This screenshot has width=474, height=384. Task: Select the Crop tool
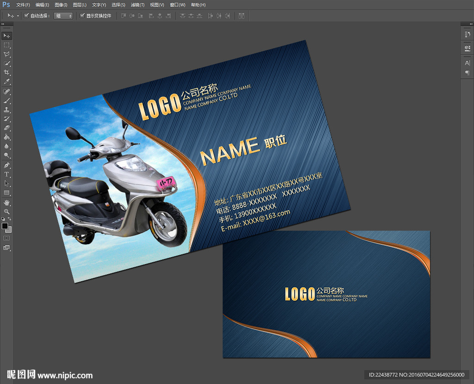point(6,73)
